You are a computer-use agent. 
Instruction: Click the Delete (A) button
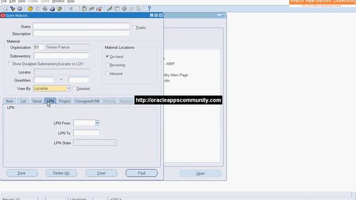click(61, 173)
